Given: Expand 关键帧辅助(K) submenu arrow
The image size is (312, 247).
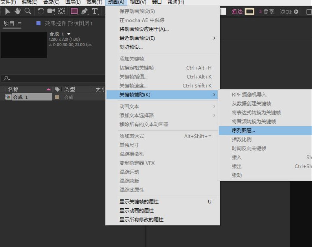Looking at the screenshot, I should pos(214,95).
